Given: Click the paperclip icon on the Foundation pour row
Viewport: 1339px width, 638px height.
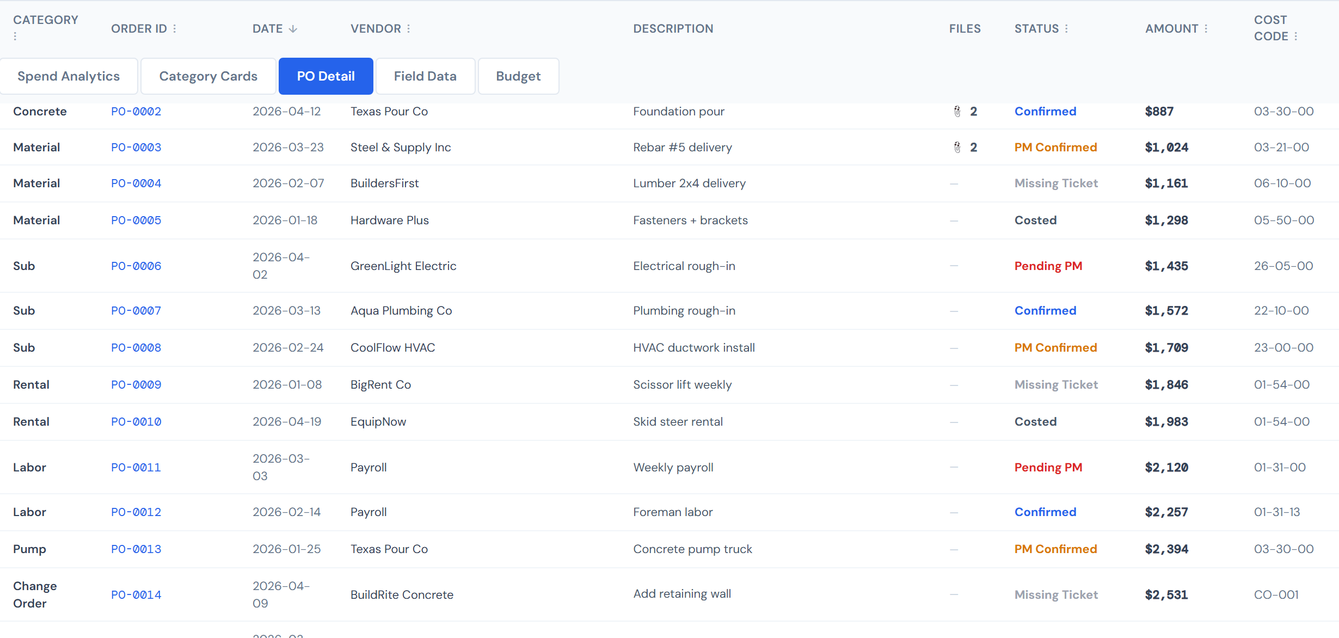Looking at the screenshot, I should coord(956,112).
